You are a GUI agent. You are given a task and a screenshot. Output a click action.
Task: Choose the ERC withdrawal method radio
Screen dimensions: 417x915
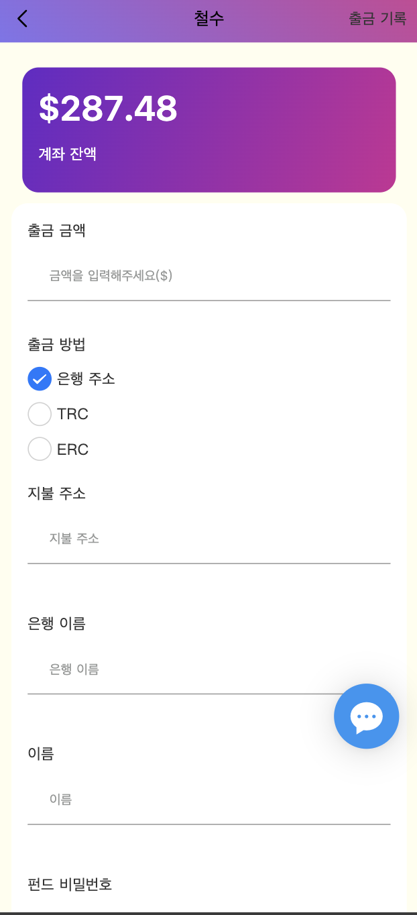point(40,449)
